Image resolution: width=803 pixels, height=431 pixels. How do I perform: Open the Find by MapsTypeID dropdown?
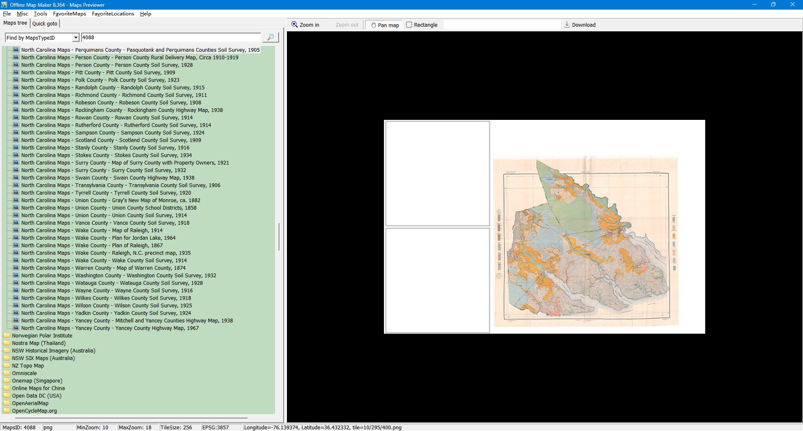[x=75, y=38]
